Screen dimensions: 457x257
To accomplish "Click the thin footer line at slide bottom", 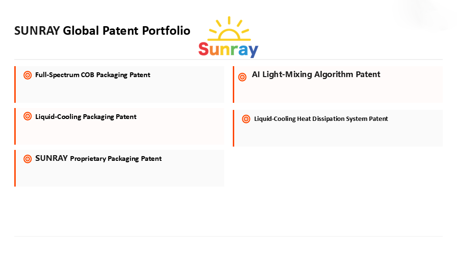I will click(228, 236).
